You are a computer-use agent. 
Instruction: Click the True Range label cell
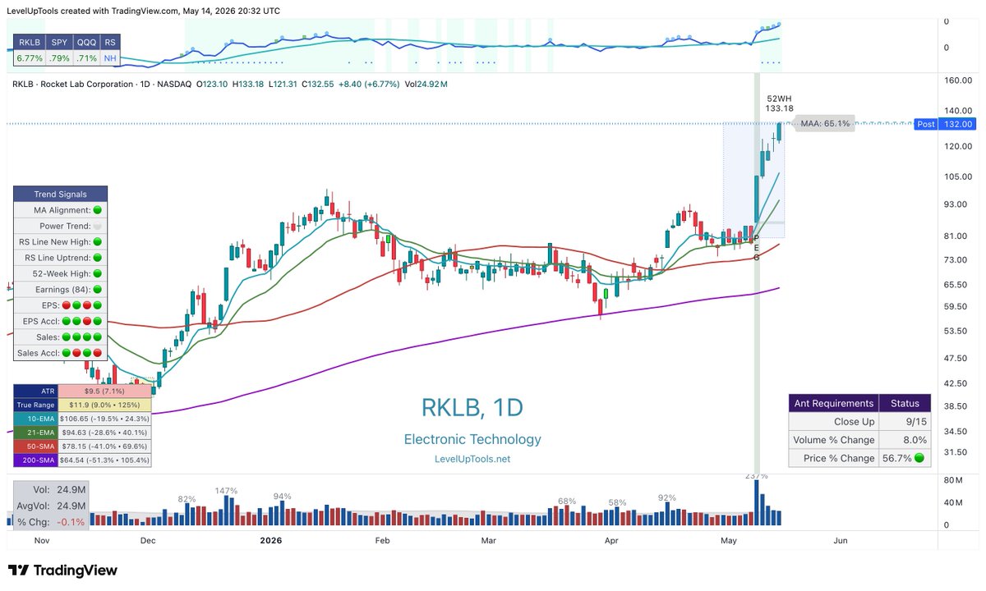[x=35, y=405]
